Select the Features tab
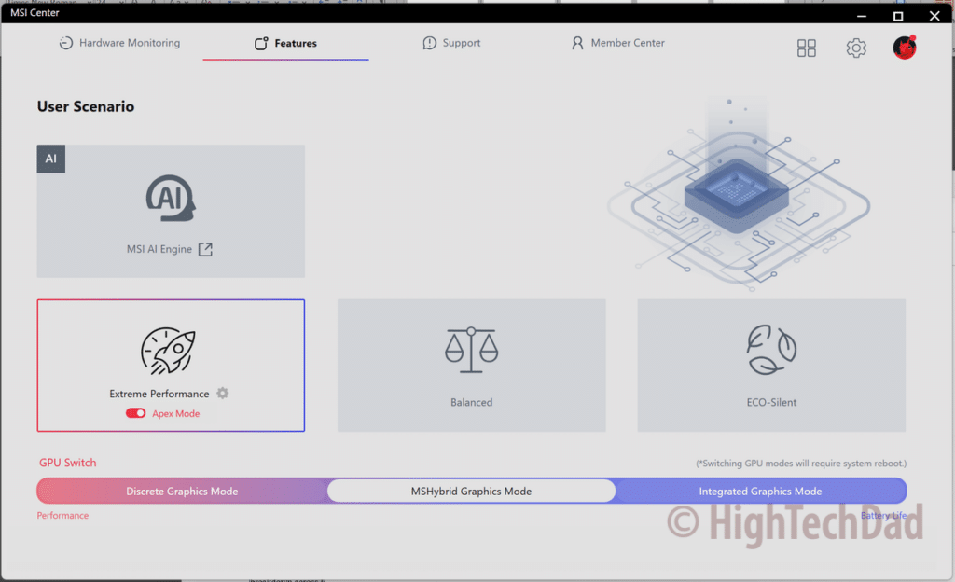This screenshot has height=582, width=955. [x=285, y=43]
